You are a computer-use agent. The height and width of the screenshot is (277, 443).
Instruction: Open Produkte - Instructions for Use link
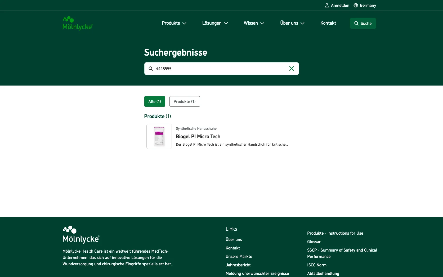click(335, 233)
